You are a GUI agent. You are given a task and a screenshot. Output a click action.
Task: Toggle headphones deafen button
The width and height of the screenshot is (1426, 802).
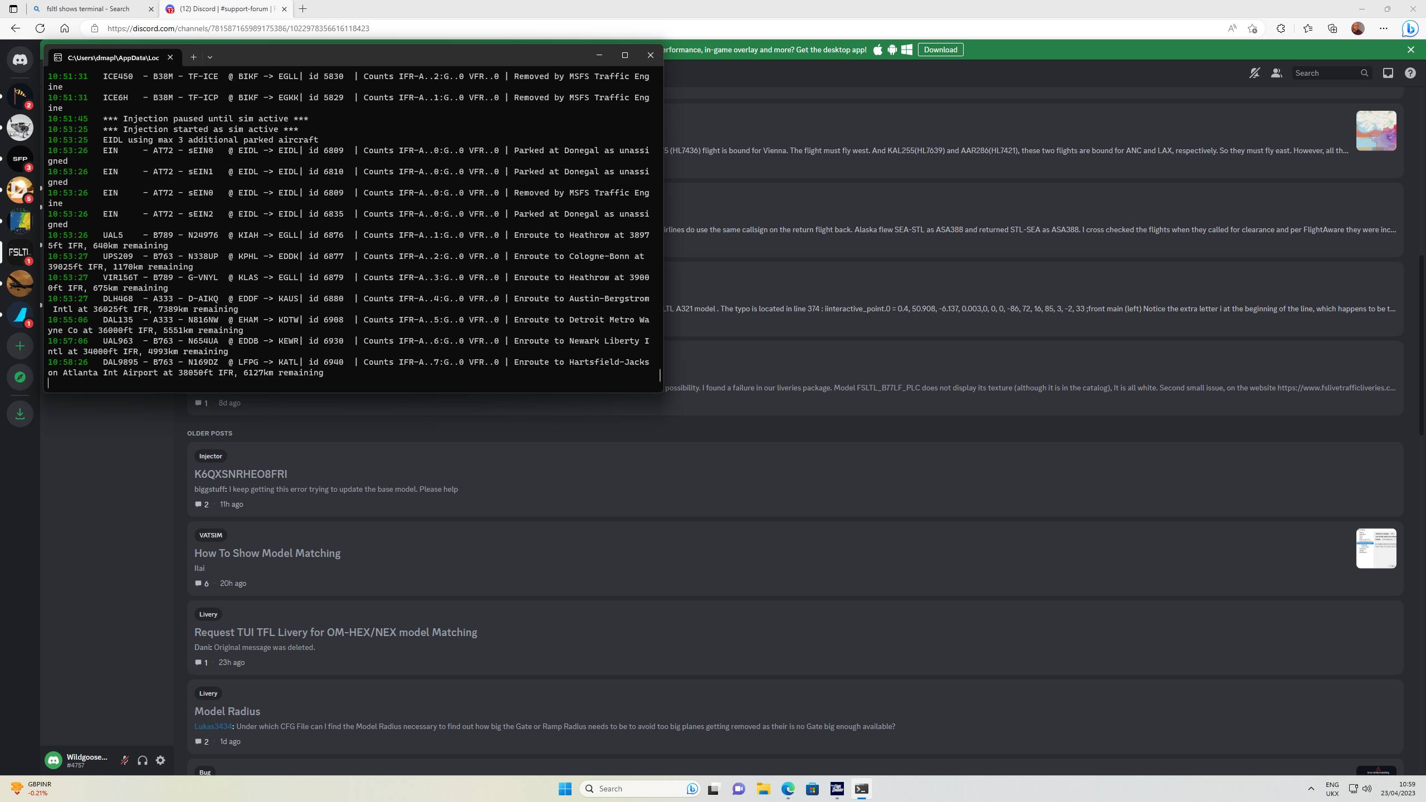[143, 760]
